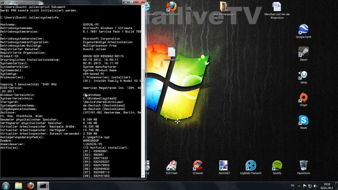Select the Dokument.txt file on desktop

[172, 54]
